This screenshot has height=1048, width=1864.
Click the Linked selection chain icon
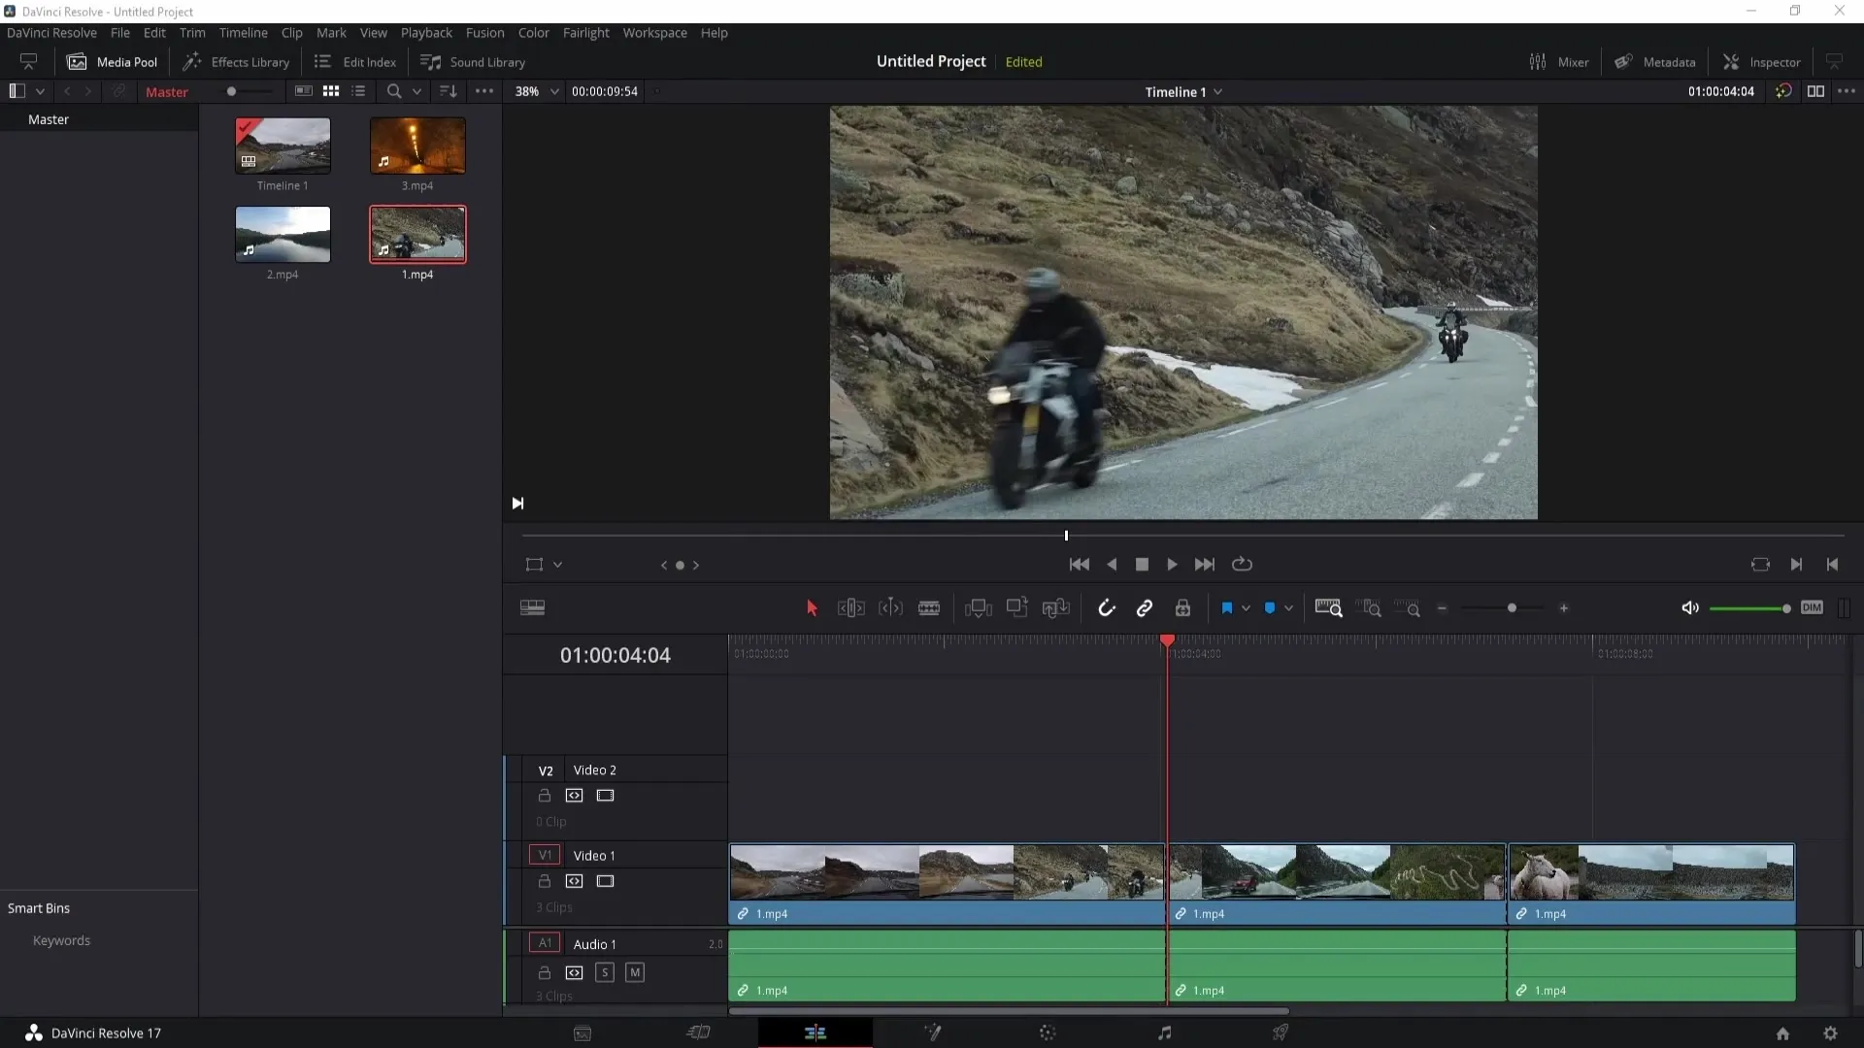coord(1146,607)
